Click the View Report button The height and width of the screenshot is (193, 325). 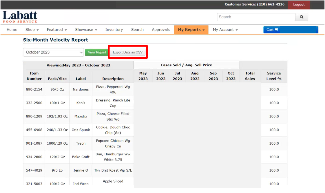tap(97, 52)
